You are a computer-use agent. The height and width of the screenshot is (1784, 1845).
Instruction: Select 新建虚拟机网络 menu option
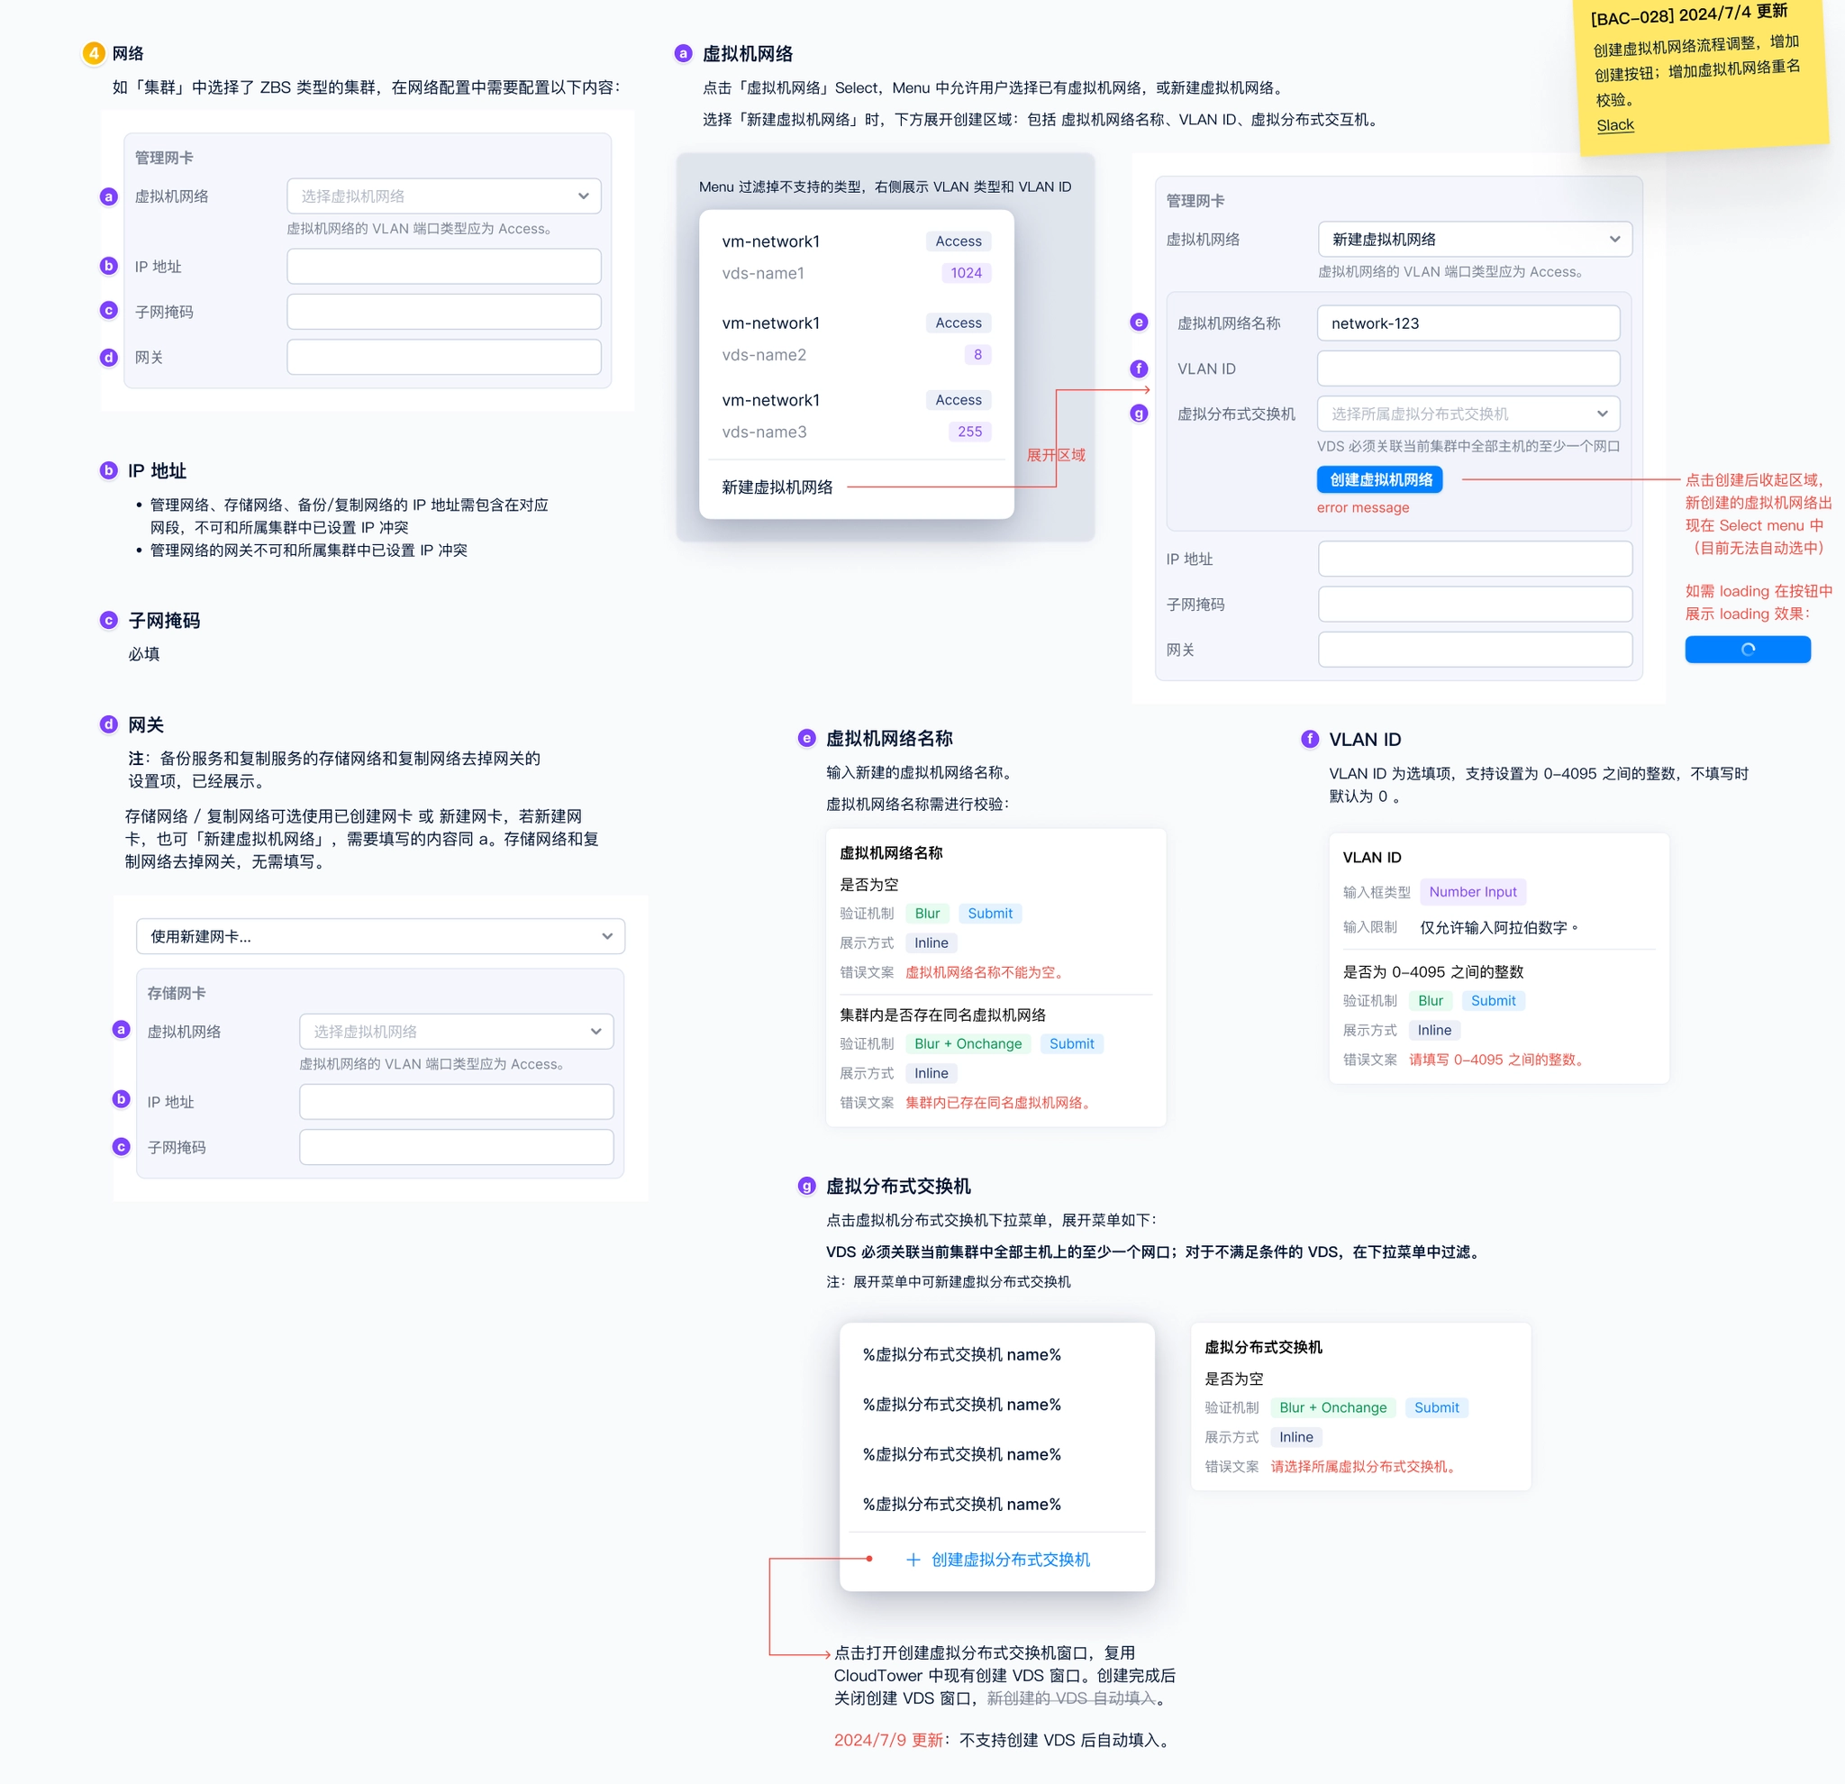tap(777, 487)
